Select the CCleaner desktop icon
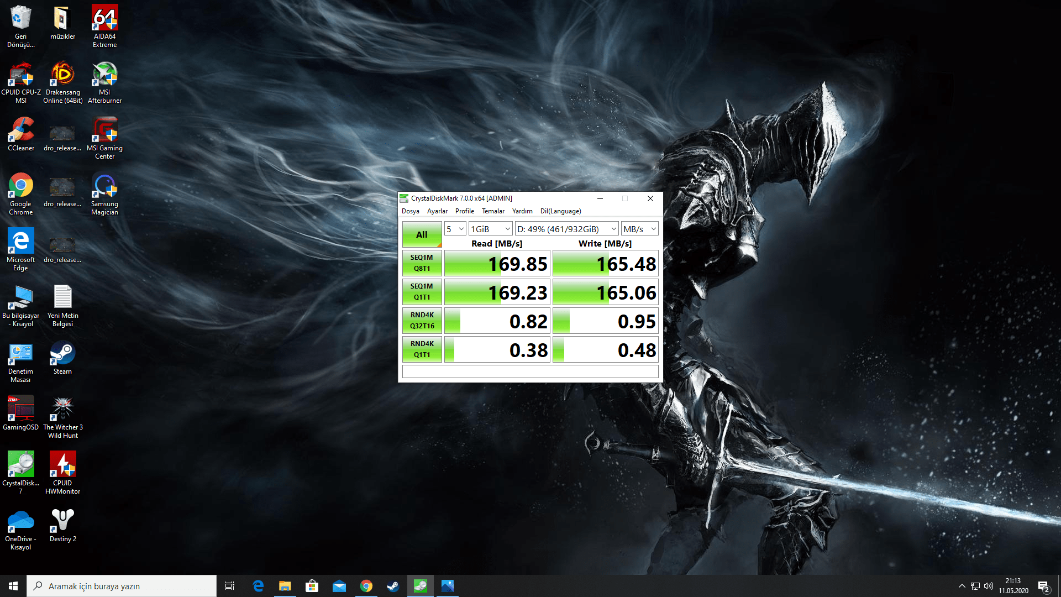The image size is (1061, 597). click(21, 131)
